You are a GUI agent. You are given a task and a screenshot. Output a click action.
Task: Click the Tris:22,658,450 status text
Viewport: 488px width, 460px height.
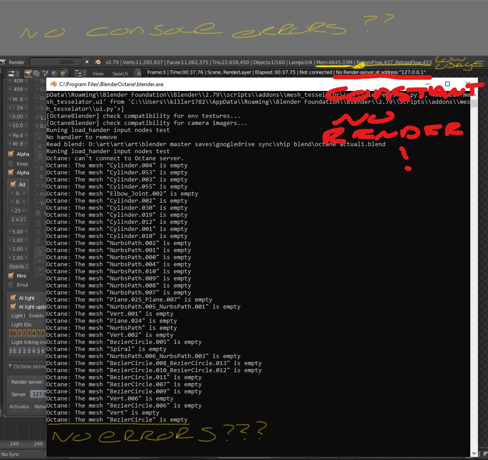[230, 62]
